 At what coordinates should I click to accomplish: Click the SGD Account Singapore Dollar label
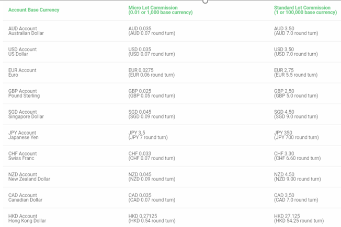click(x=26, y=114)
